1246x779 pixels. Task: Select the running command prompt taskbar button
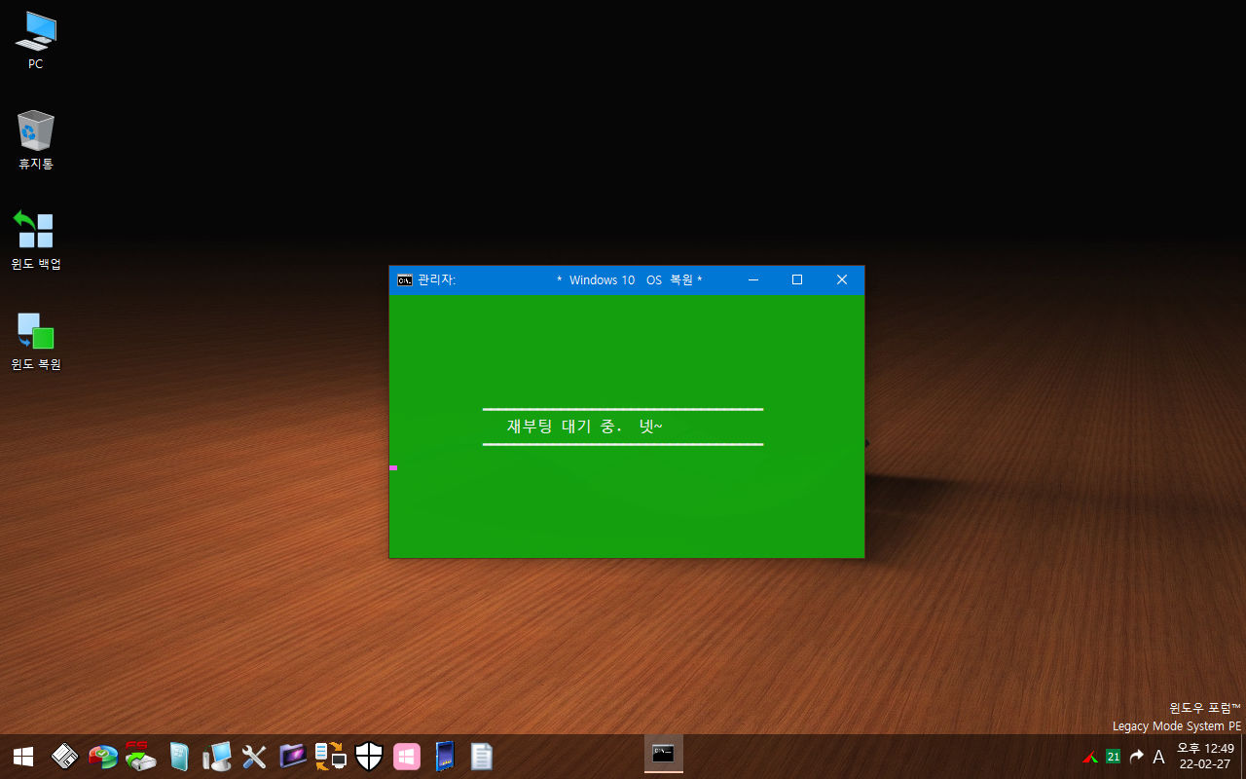[x=664, y=755]
